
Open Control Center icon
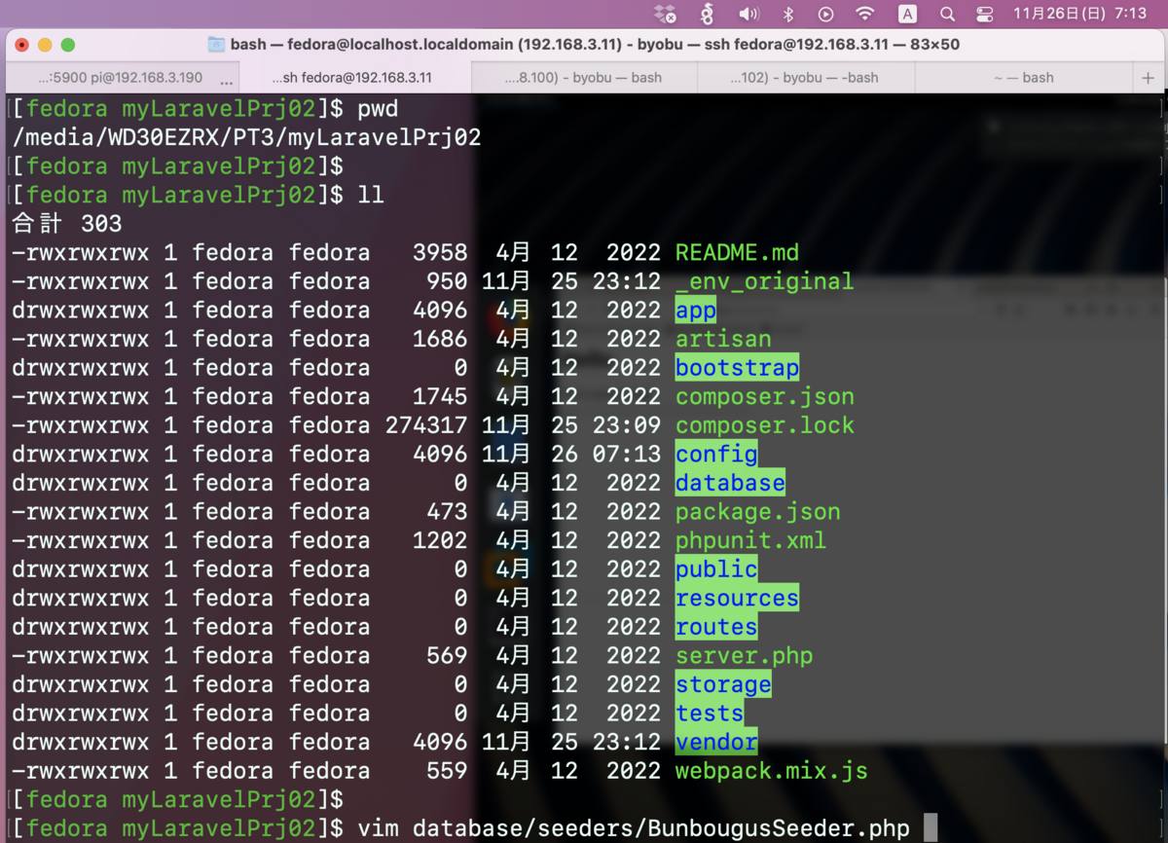[x=984, y=14]
